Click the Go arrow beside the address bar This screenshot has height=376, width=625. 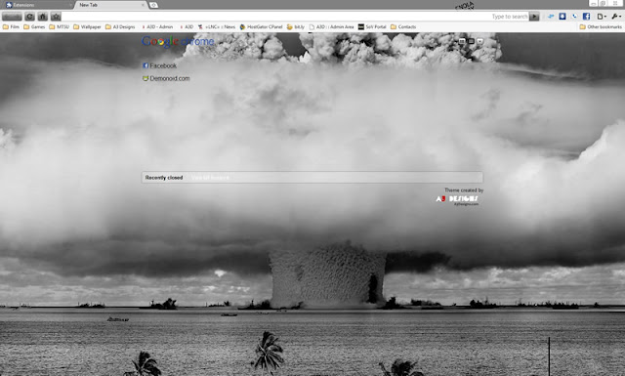[534, 17]
